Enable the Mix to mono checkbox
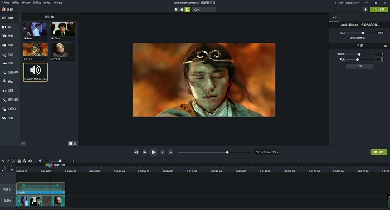The height and width of the screenshot is (210, 390). pyautogui.click(x=348, y=38)
